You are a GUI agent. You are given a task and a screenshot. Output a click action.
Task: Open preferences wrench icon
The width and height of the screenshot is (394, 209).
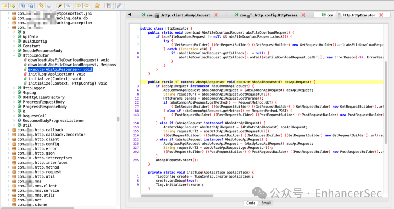tap(119, 5)
